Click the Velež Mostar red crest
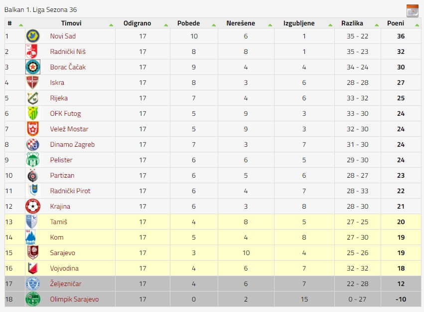The image size is (424, 312). point(33,129)
